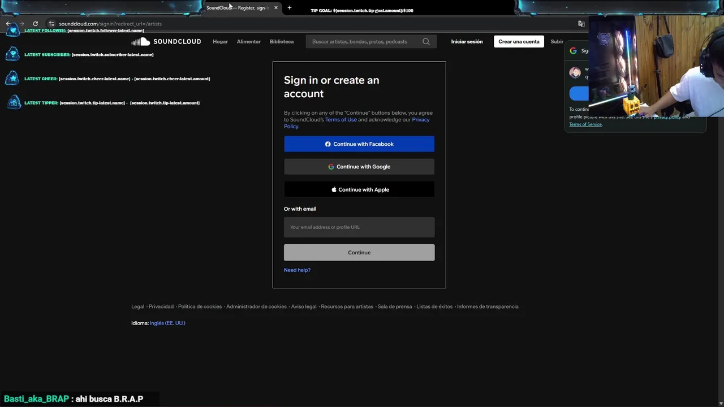This screenshot has height=407, width=724.
Task: Select the Google account avatar in popup
Action: point(575,72)
